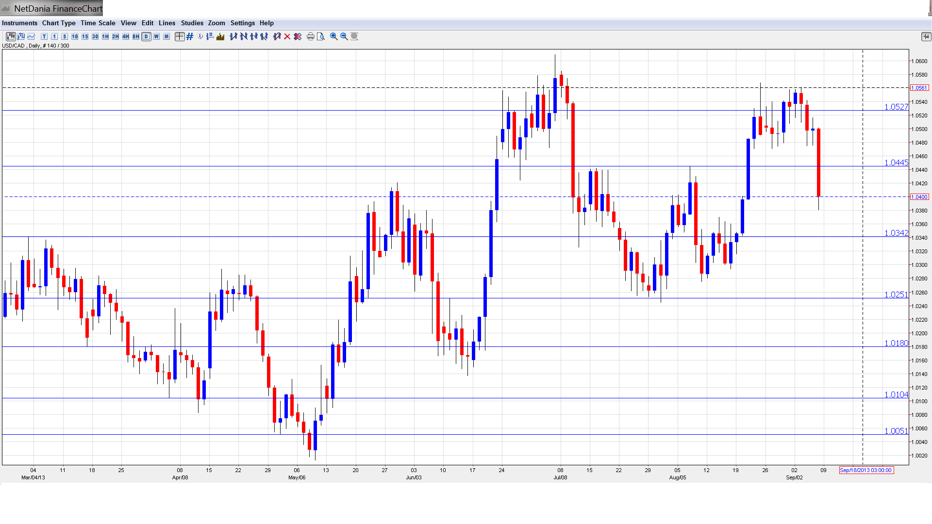Open the Settings menu dropdown
The height and width of the screenshot is (524, 932).
pyautogui.click(x=242, y=23)
